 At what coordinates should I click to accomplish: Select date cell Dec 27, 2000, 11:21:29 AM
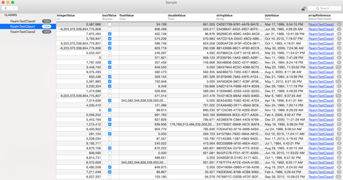coord(286,120)
